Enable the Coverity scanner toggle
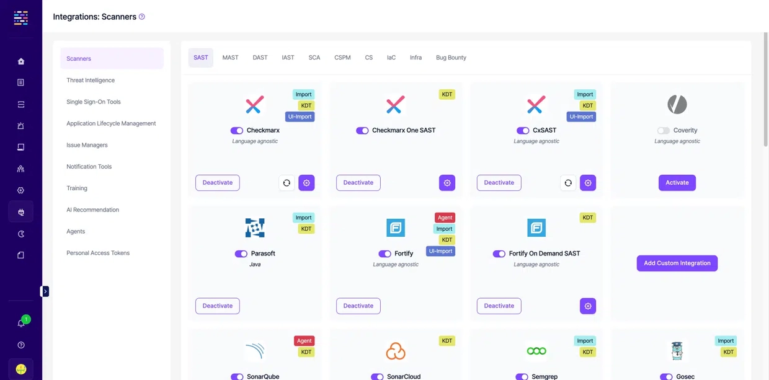The height and width of the screenshot is (380, 769). click(x=664, y=131)
